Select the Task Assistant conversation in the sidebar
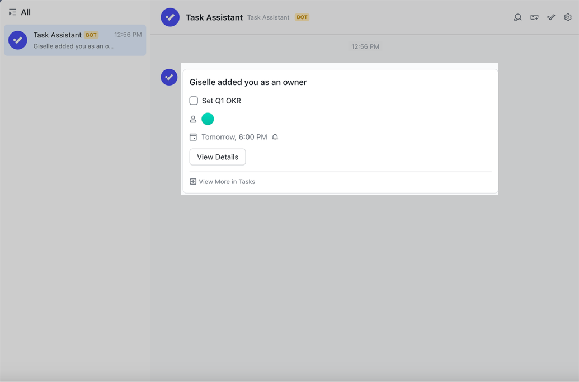This screenshot has width=579, height=382. [74, 40]
